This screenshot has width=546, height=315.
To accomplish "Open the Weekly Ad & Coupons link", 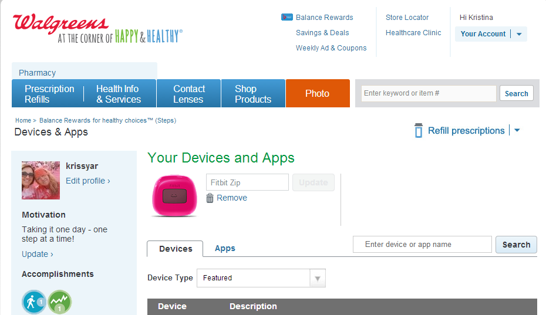I will pos(331,48).
